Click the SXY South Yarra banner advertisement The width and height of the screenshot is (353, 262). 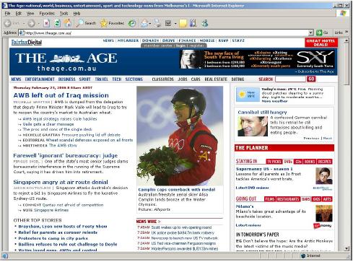click(258, 59)
